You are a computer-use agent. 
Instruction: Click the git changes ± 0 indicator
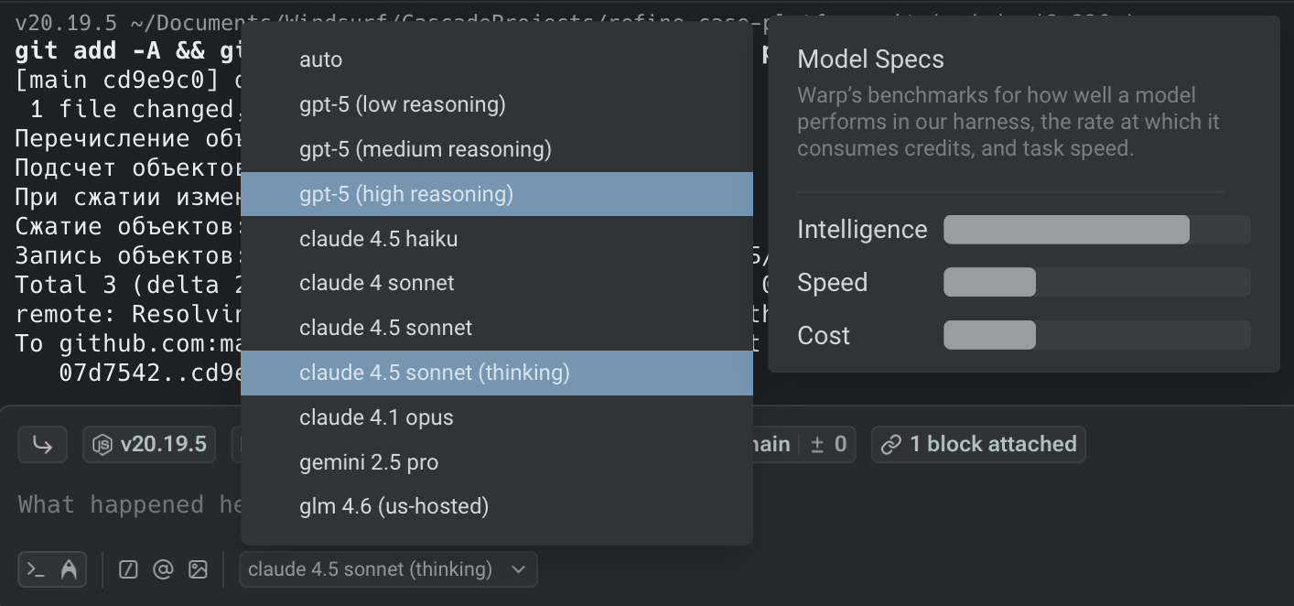coord(828,445)
